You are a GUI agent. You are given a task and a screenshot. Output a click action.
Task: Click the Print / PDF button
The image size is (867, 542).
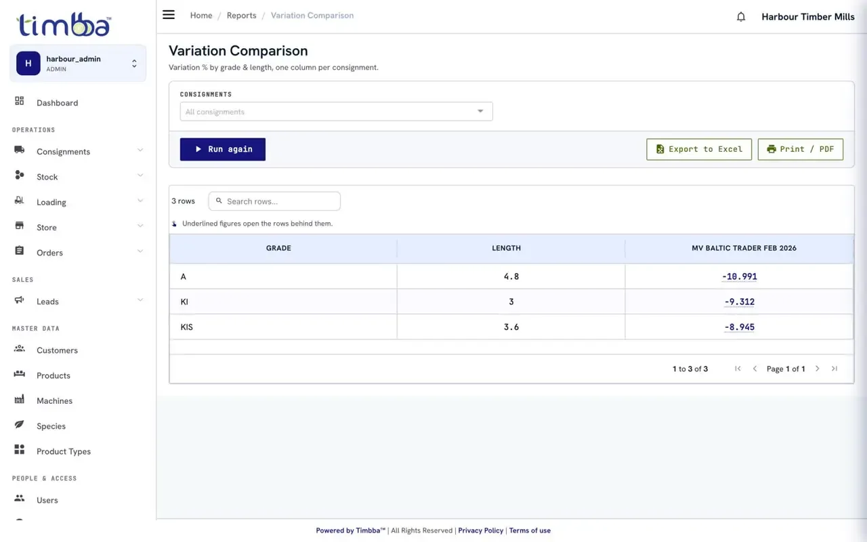[x=800, y=149]
